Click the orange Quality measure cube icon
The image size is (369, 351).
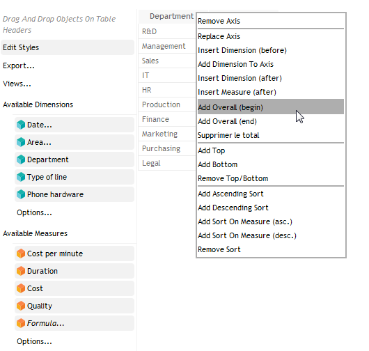coord(21,306)
